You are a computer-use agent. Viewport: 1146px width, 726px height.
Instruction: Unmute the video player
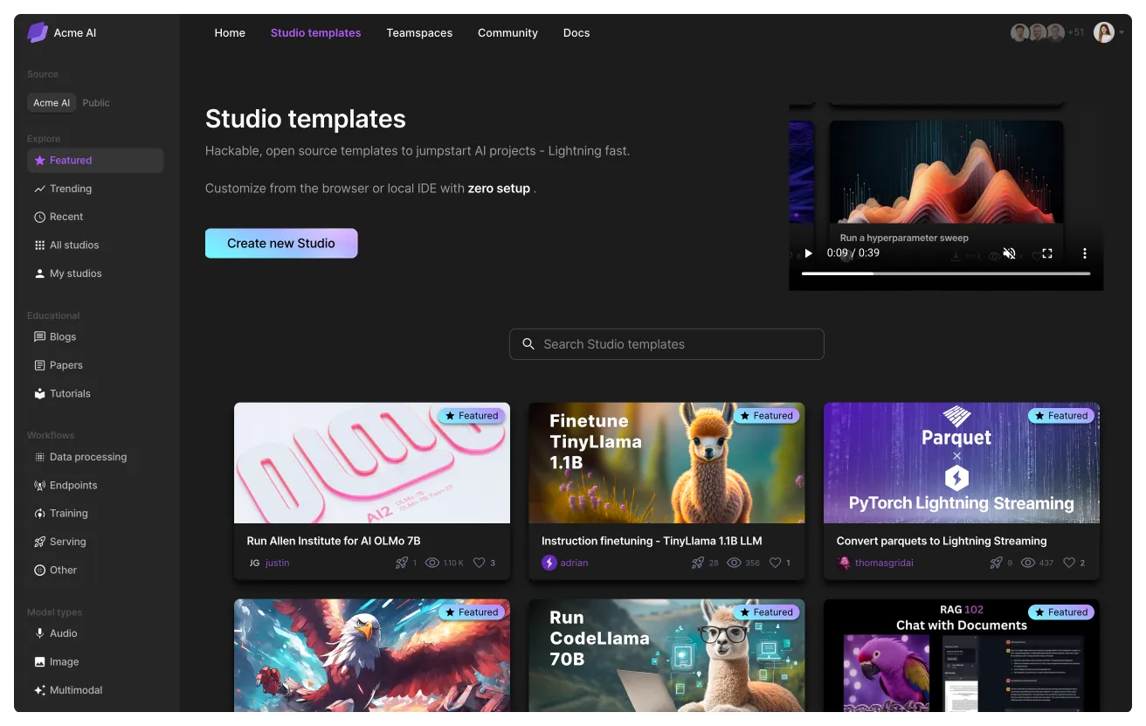coord(1009,253)
